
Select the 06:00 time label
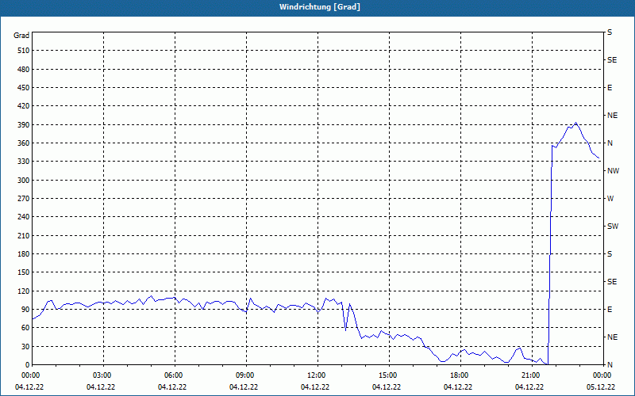pos(175,375)
